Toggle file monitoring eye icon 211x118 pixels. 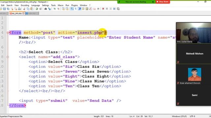tap(98, 9)
